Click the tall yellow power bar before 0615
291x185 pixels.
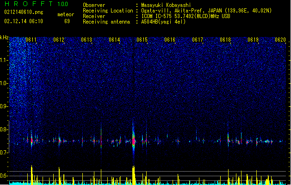pos(134,175)
